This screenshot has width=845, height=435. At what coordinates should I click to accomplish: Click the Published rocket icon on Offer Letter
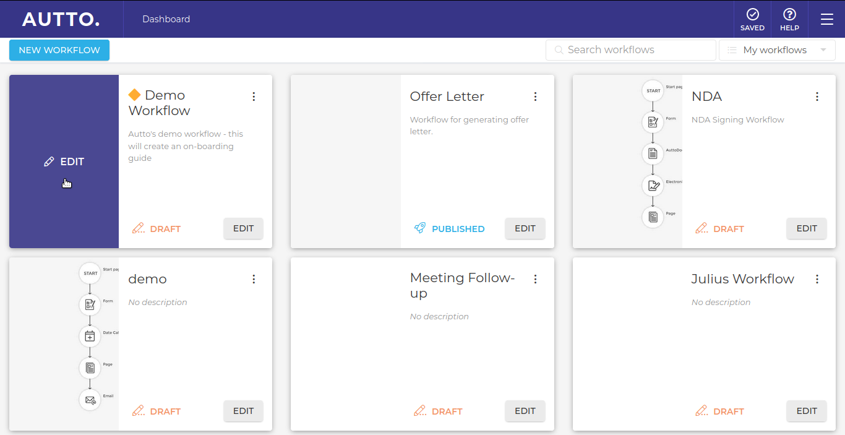point(420,228)
